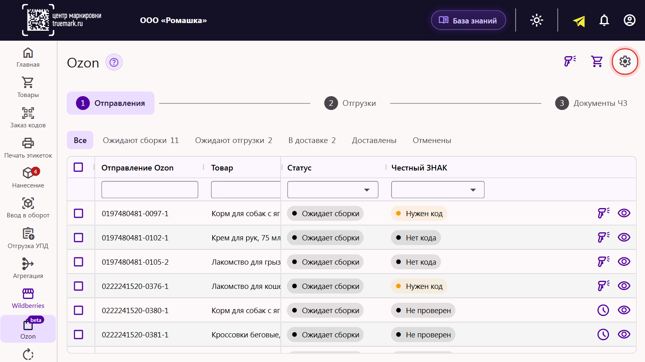The height and width of the screenshot is (362, 645).
Task: Show notifications bell
Action: (x=604, y=20)
